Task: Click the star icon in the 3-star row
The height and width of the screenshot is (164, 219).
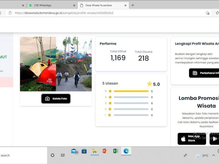Action: (110, 103)
